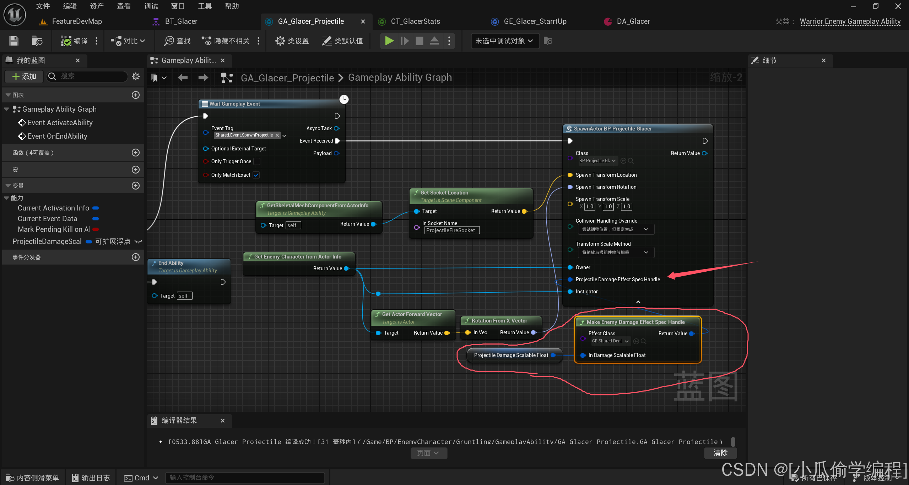Click the browse to asset icon
This screenshot has width=909, height=485.
tap(37, 41)
